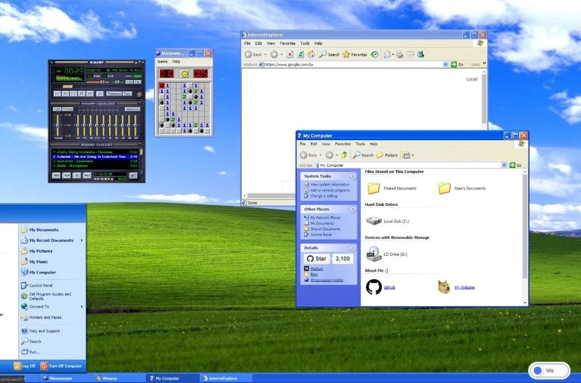Open My Music in Start menu
This screenshot has height=383, width=581.
pyautogui.click(x=39, y=262)
